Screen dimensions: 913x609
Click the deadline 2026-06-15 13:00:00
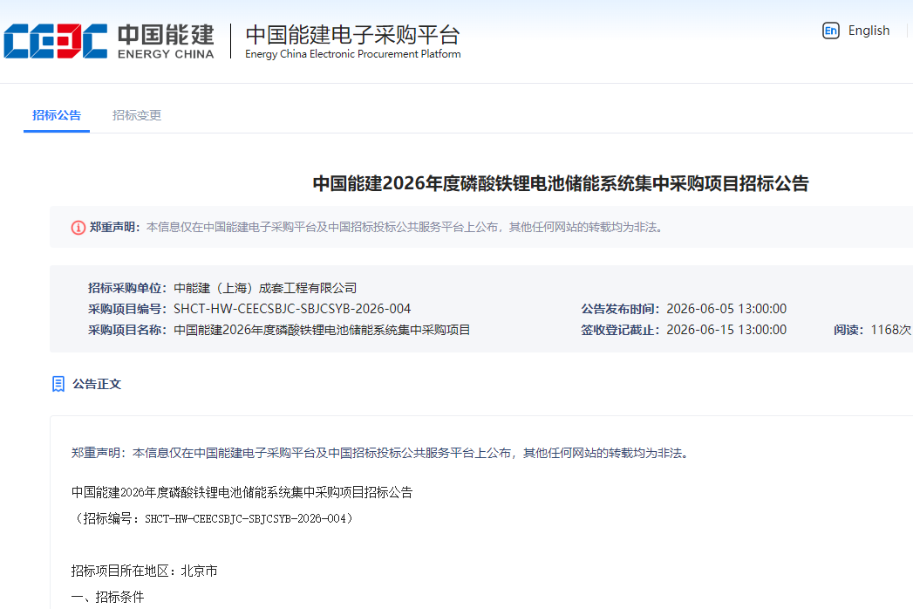pos(726,330)
